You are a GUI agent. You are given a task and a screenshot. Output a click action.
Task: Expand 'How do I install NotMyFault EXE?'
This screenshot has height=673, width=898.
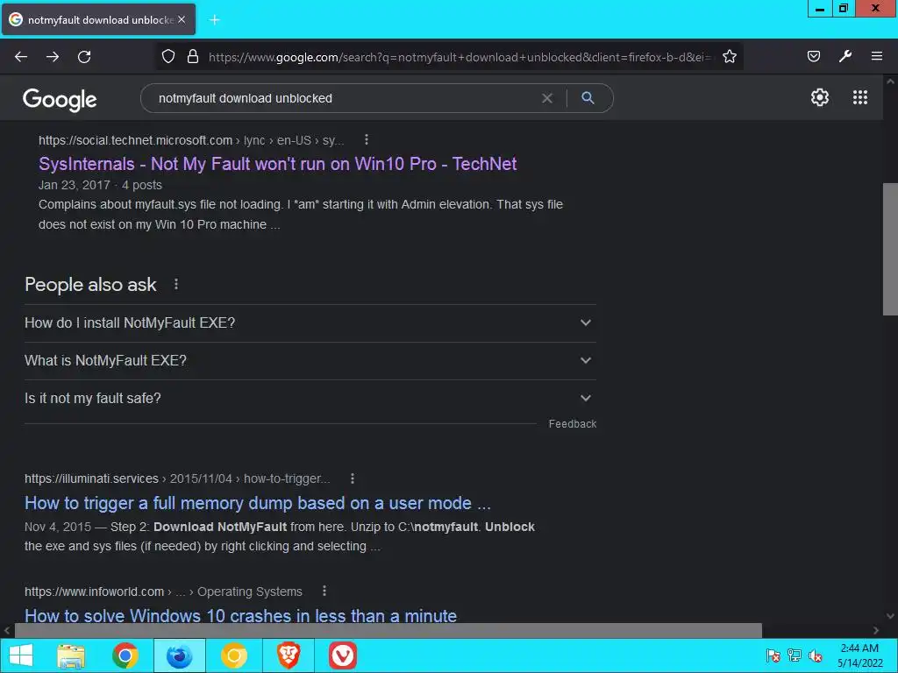pyautogui.click(x=310, y=323)
